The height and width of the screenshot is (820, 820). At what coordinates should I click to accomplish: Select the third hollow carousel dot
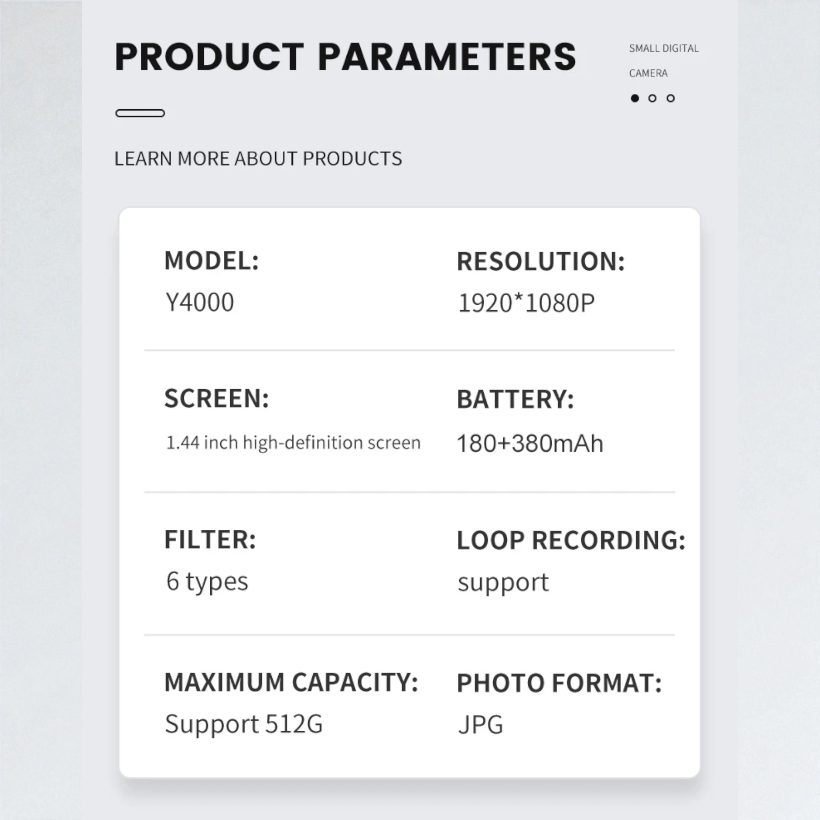coord(671,98)
